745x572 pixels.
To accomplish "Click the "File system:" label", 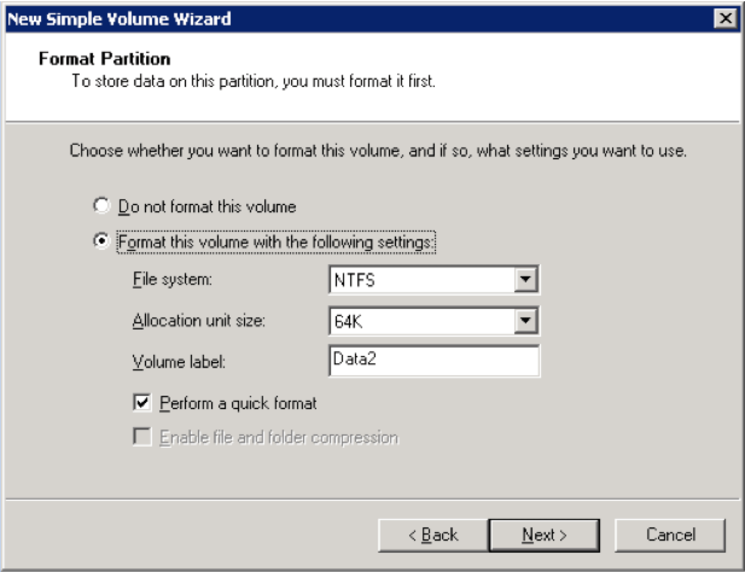I will coord(173,281).
